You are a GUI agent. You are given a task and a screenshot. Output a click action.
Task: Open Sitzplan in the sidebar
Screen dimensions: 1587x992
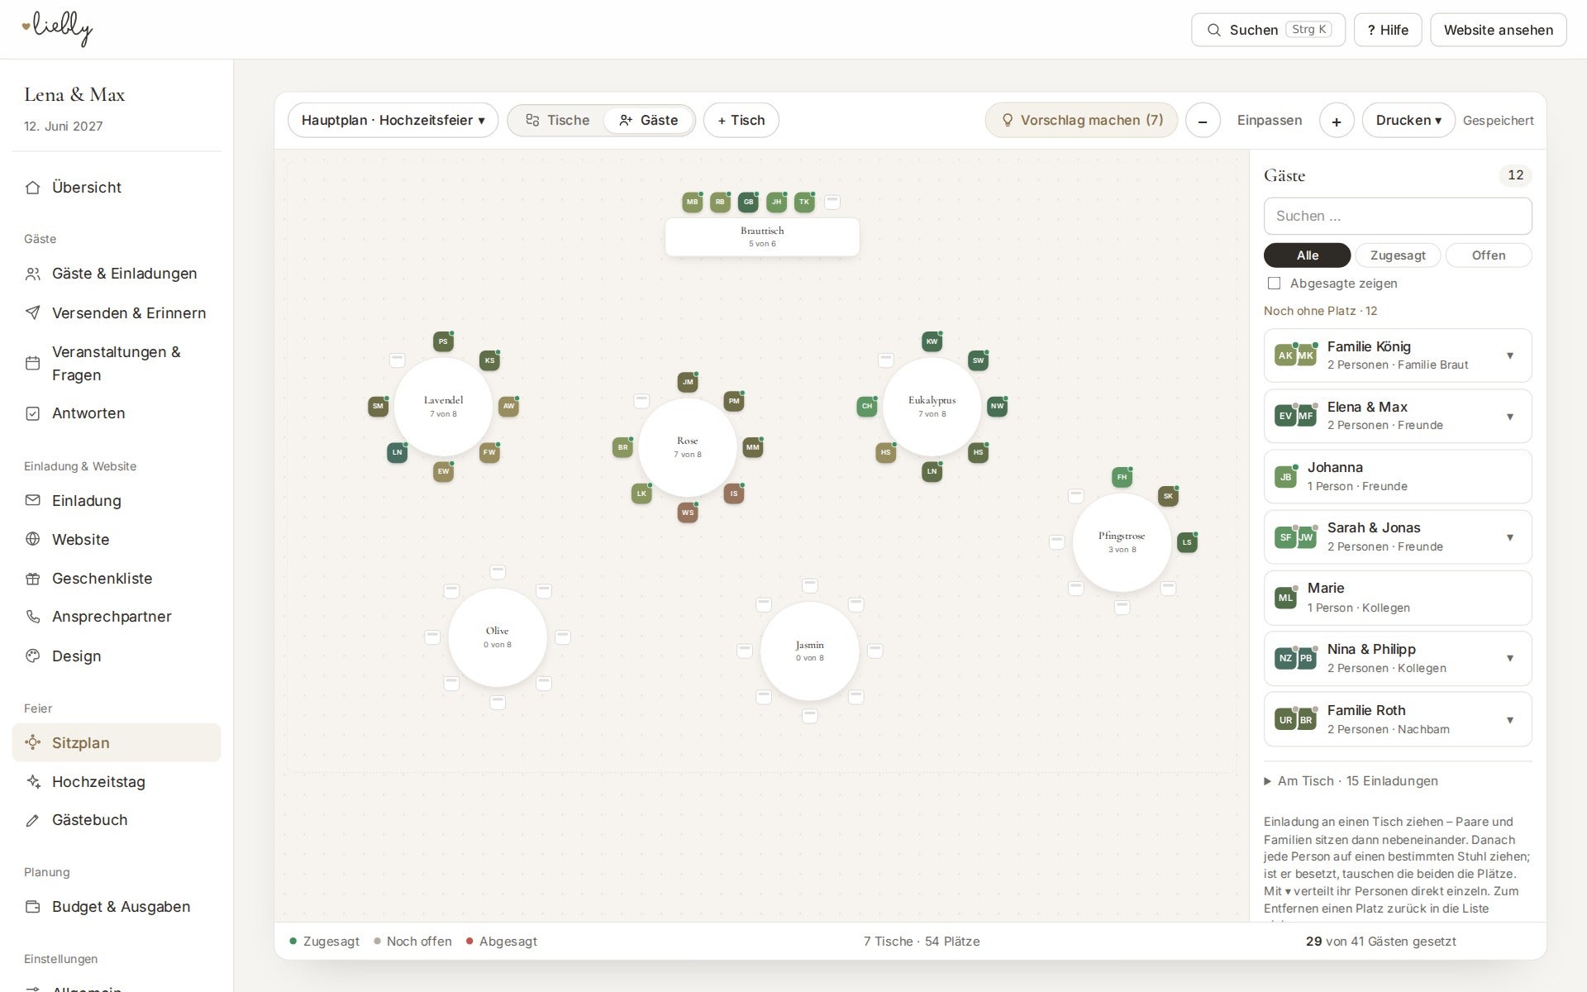coord(117,742)
